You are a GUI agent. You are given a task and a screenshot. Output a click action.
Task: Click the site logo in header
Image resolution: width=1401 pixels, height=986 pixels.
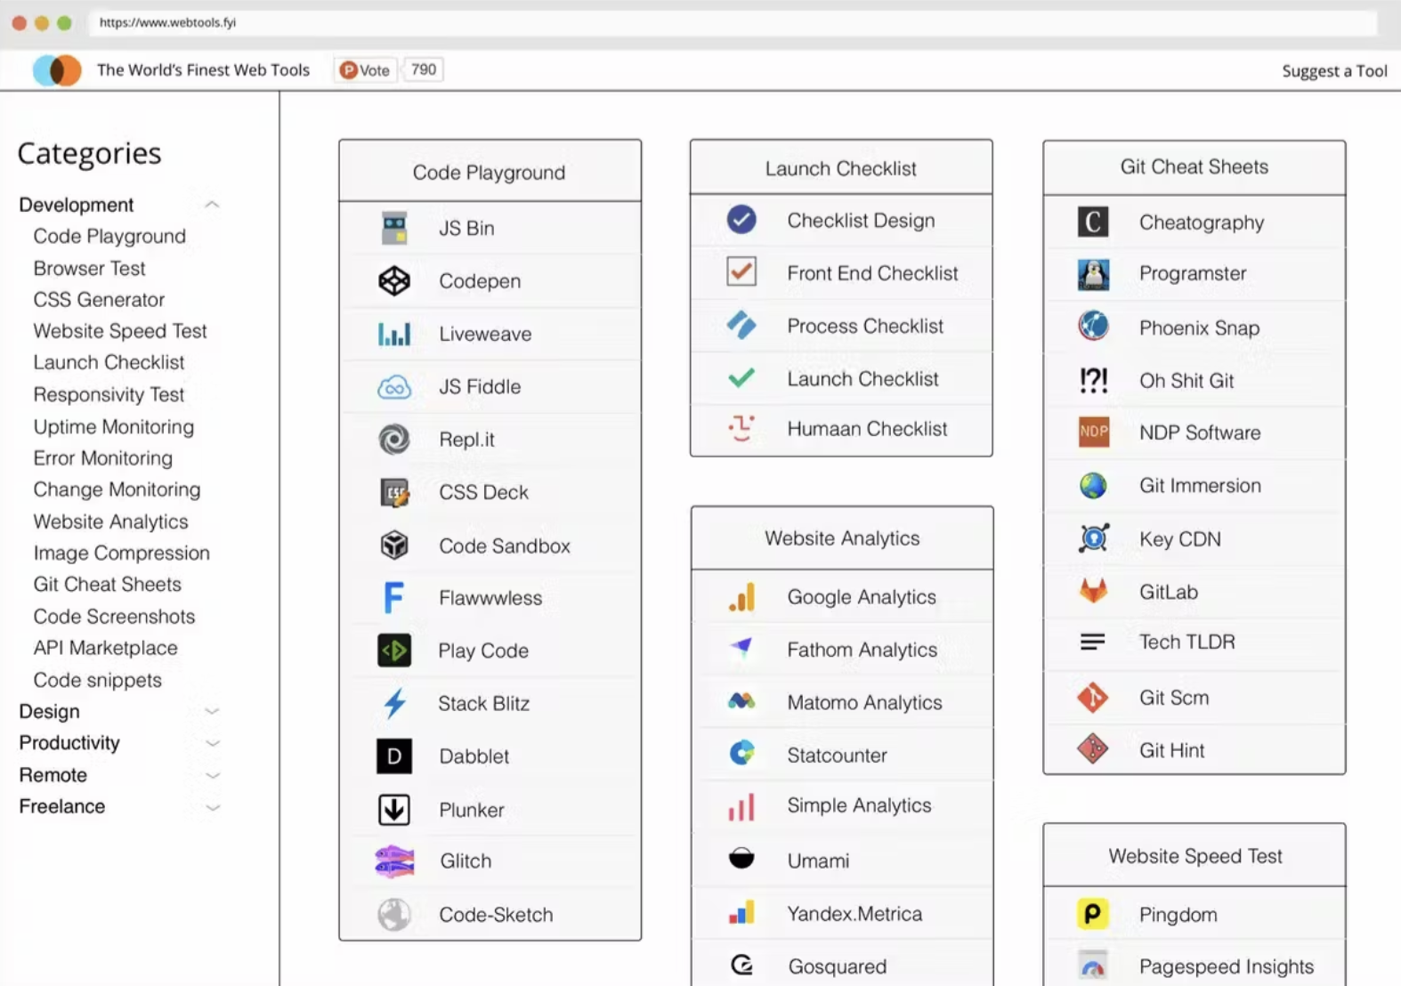(x=57, y=69)
